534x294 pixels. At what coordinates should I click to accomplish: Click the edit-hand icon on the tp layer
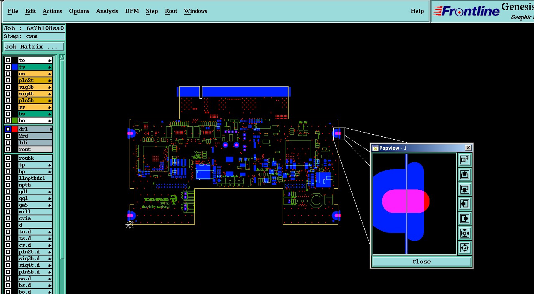click(50, 165)
